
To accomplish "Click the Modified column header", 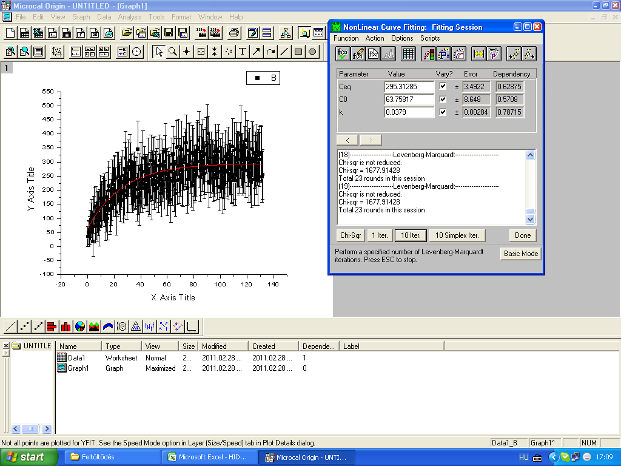I will click(x=223, y=346).
